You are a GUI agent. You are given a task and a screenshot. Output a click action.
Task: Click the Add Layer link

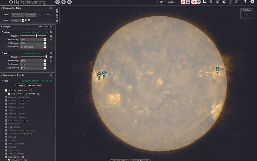(44, 27)
